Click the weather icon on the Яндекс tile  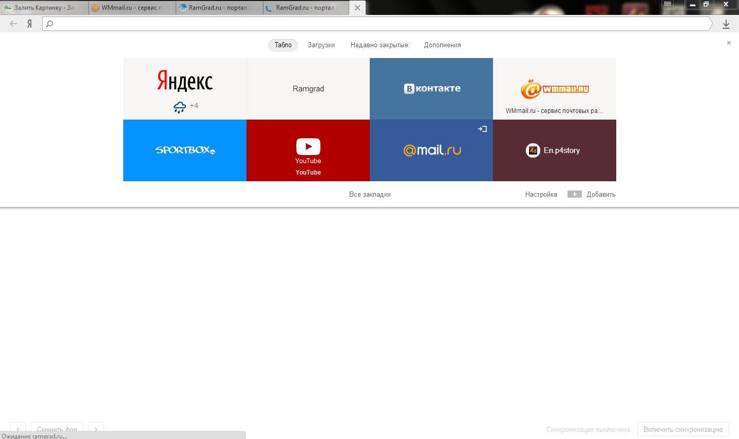click(x=180, y=107)
